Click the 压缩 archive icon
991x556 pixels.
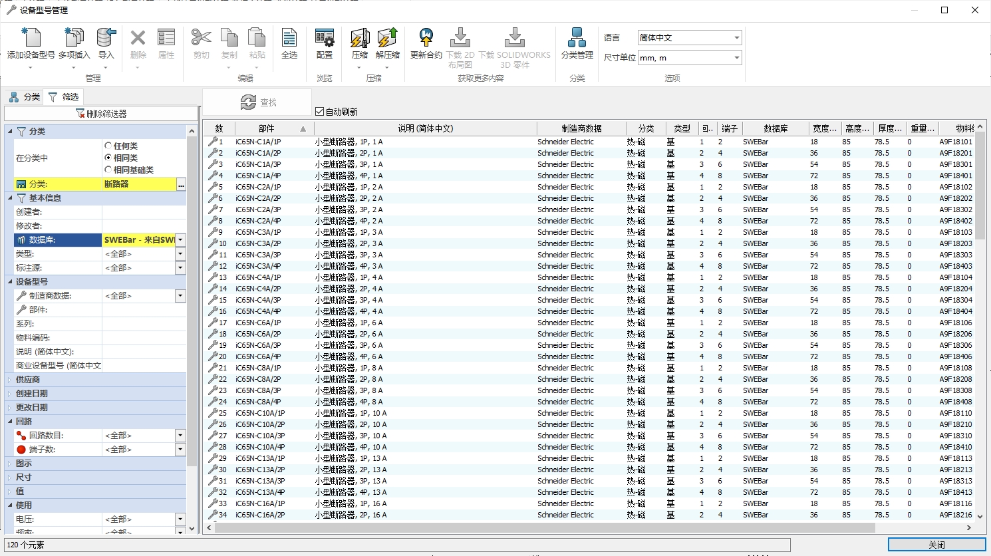point(359,39)
